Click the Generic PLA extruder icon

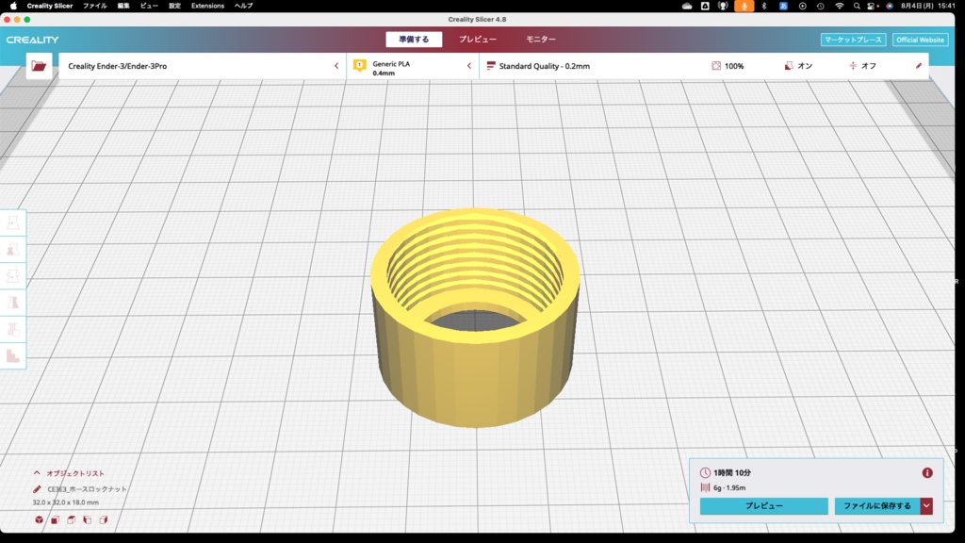(x=360, y=65)
